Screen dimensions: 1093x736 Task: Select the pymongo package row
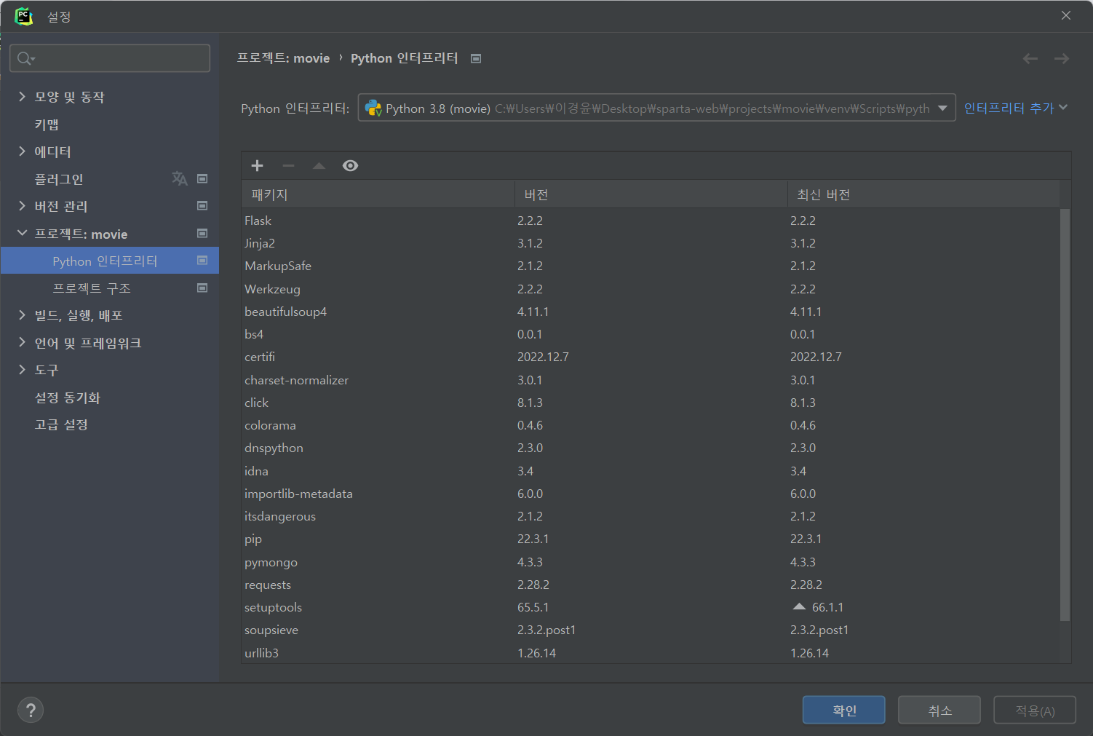click(x=651, y=562)
